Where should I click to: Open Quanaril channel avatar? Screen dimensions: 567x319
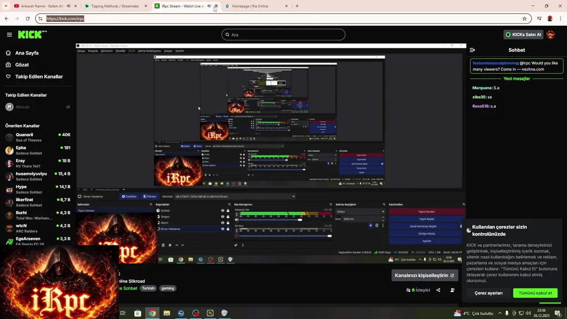pyautogui.click(x=9, y=137)
